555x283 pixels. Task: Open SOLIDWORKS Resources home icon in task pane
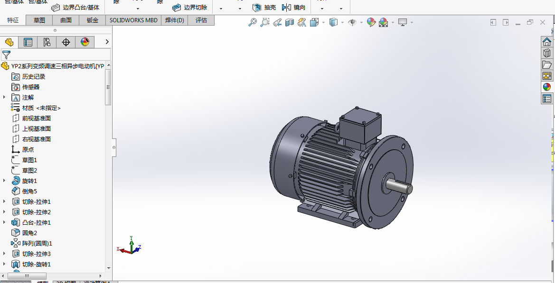547,42
